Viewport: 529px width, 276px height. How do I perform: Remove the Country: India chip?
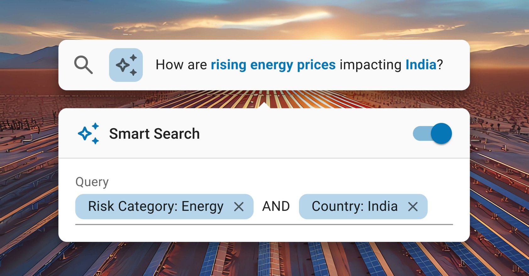(413, 207)
